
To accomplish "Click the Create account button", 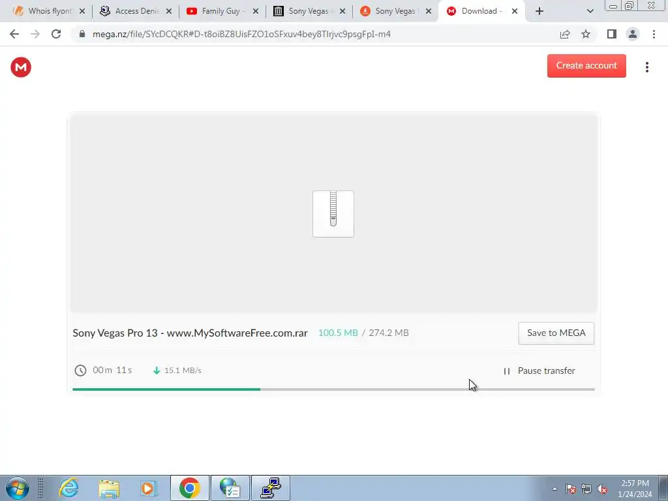I will tap(586, 66).
